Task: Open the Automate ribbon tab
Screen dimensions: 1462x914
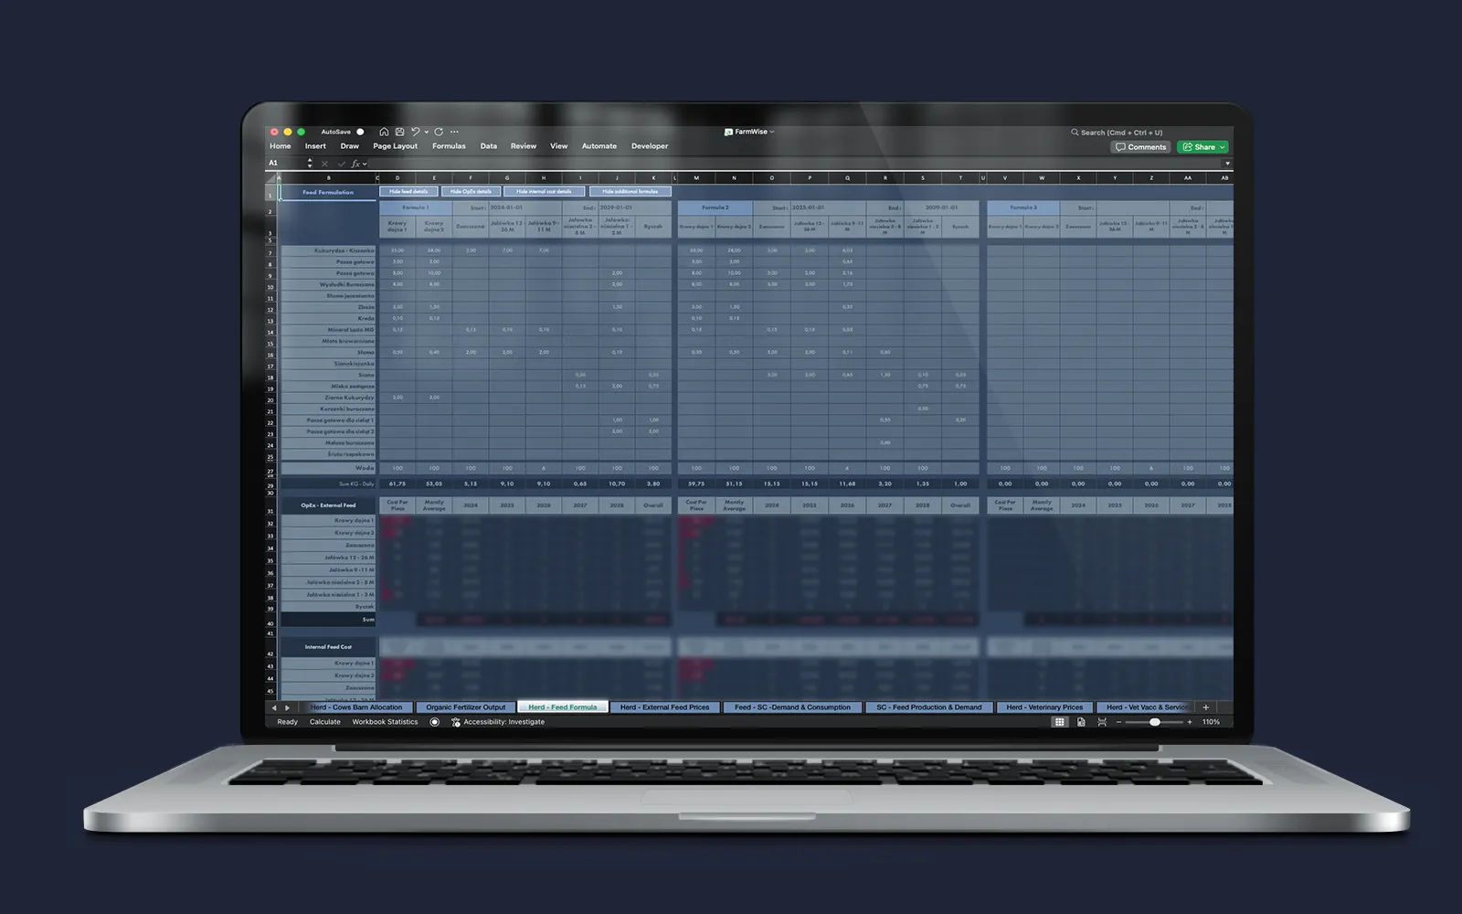Action: 599,146
